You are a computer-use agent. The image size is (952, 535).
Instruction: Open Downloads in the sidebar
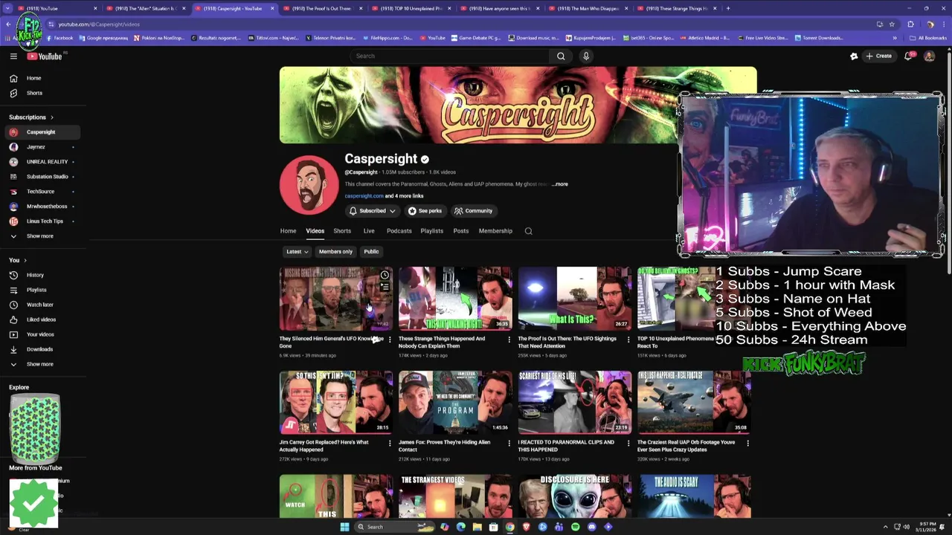41,349
